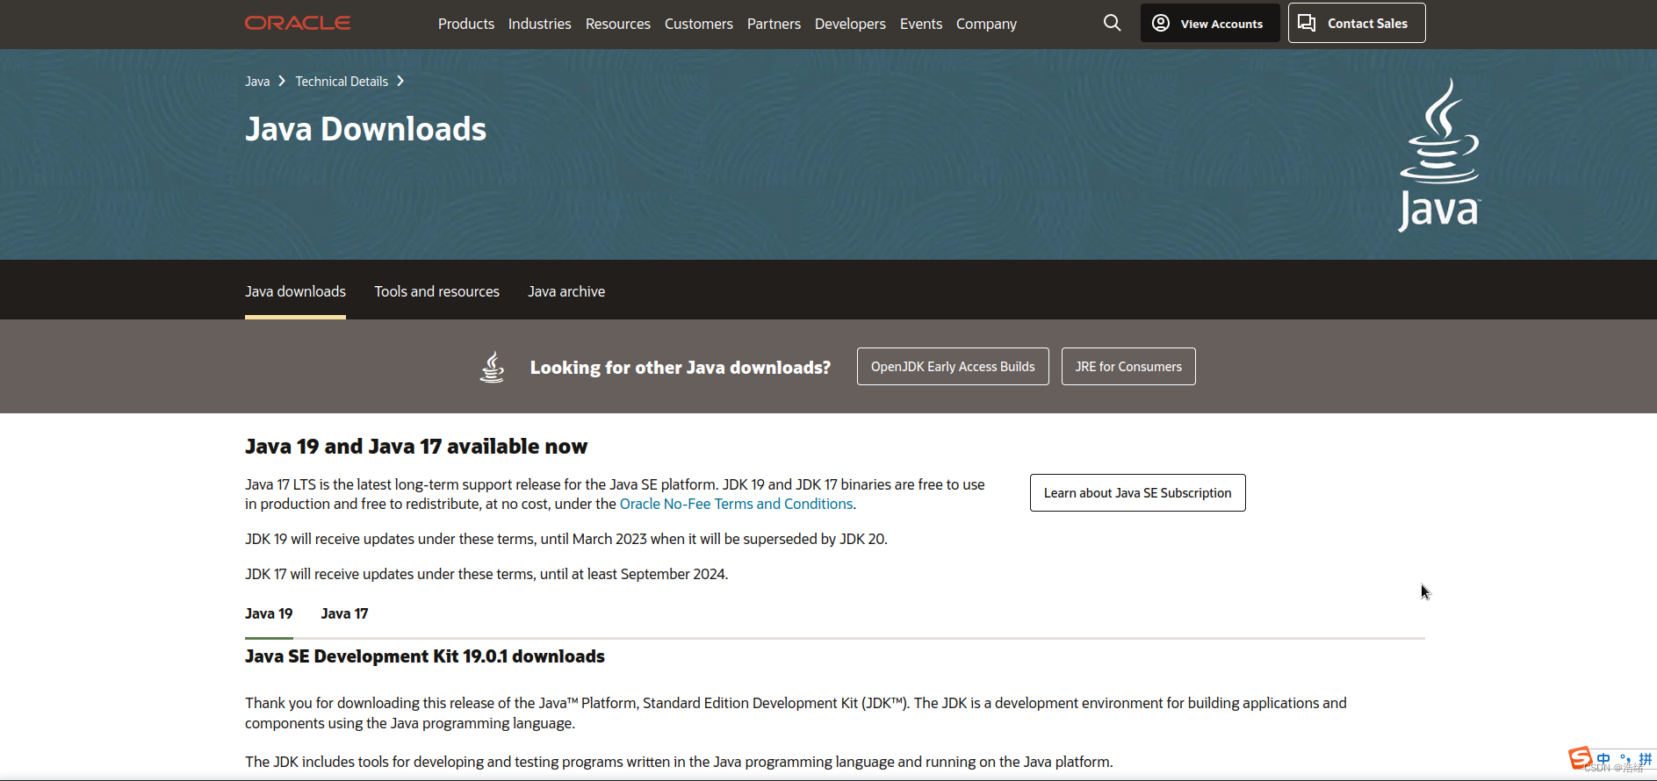Image resolution: width=1657 pixels, height=781 pixels.
Task: Open the Industries menu
Action: 539,24
